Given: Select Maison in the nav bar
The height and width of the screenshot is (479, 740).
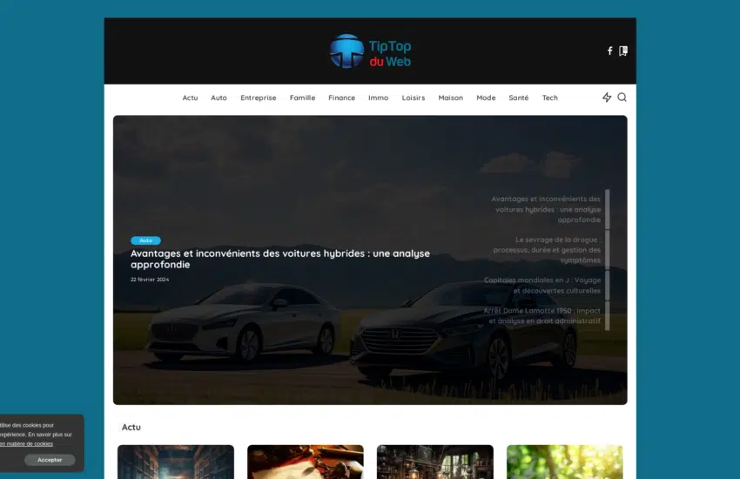Looking at the screenshot, I should pyautogui.click(x=451, y=98).
